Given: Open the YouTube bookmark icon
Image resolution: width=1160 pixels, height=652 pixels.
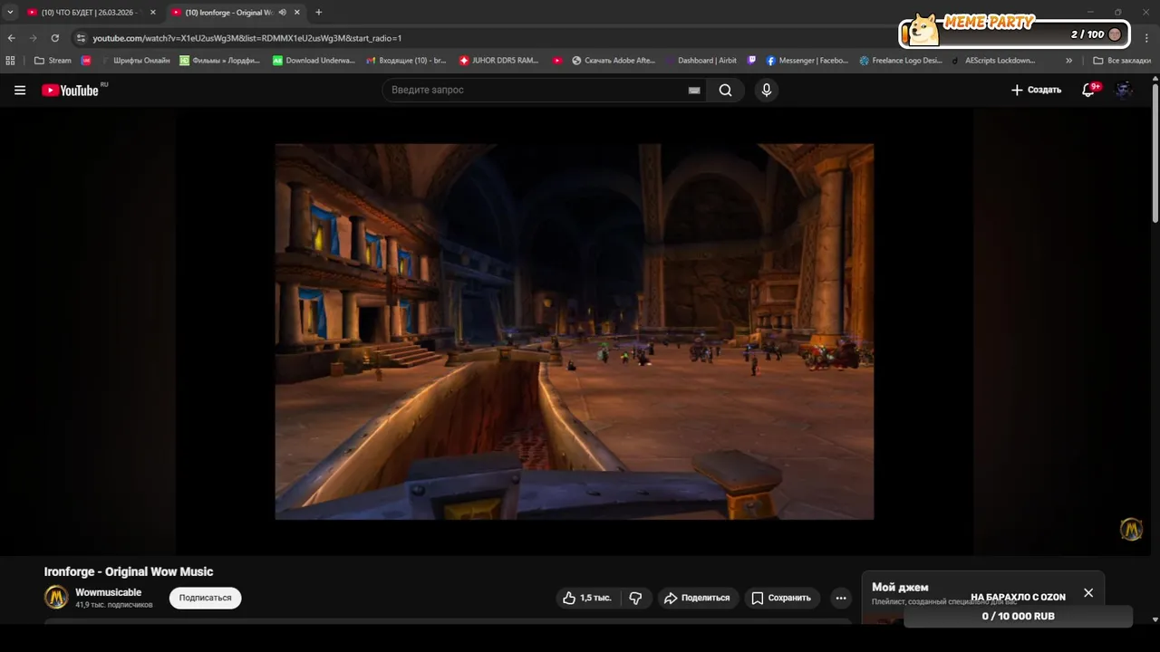Looking at the screenshot, I should tap(558, 61).
